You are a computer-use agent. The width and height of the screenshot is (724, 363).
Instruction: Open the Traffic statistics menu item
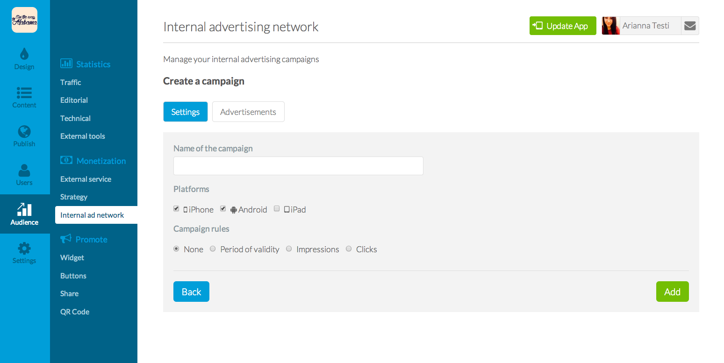point(71,82)
